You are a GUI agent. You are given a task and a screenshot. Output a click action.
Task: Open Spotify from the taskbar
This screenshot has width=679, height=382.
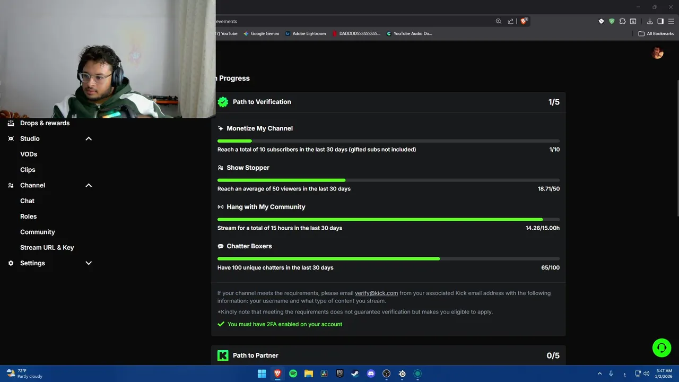[x=293, y=374]
